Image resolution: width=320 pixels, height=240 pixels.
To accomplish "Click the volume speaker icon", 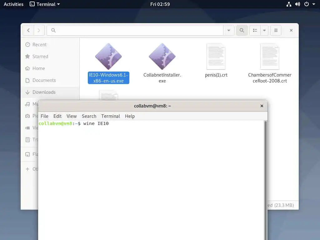I will pyautogui.click(x=297, y=4).
